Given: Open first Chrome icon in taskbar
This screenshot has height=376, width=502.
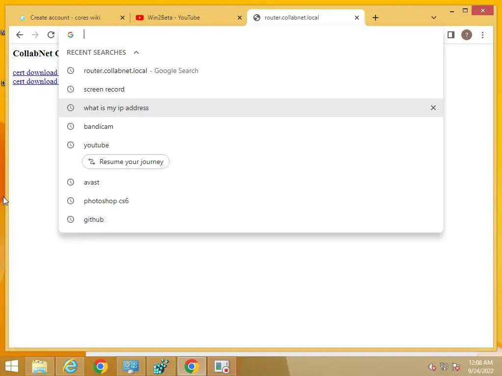Looking at the screenshot, I should click(100, 366).
